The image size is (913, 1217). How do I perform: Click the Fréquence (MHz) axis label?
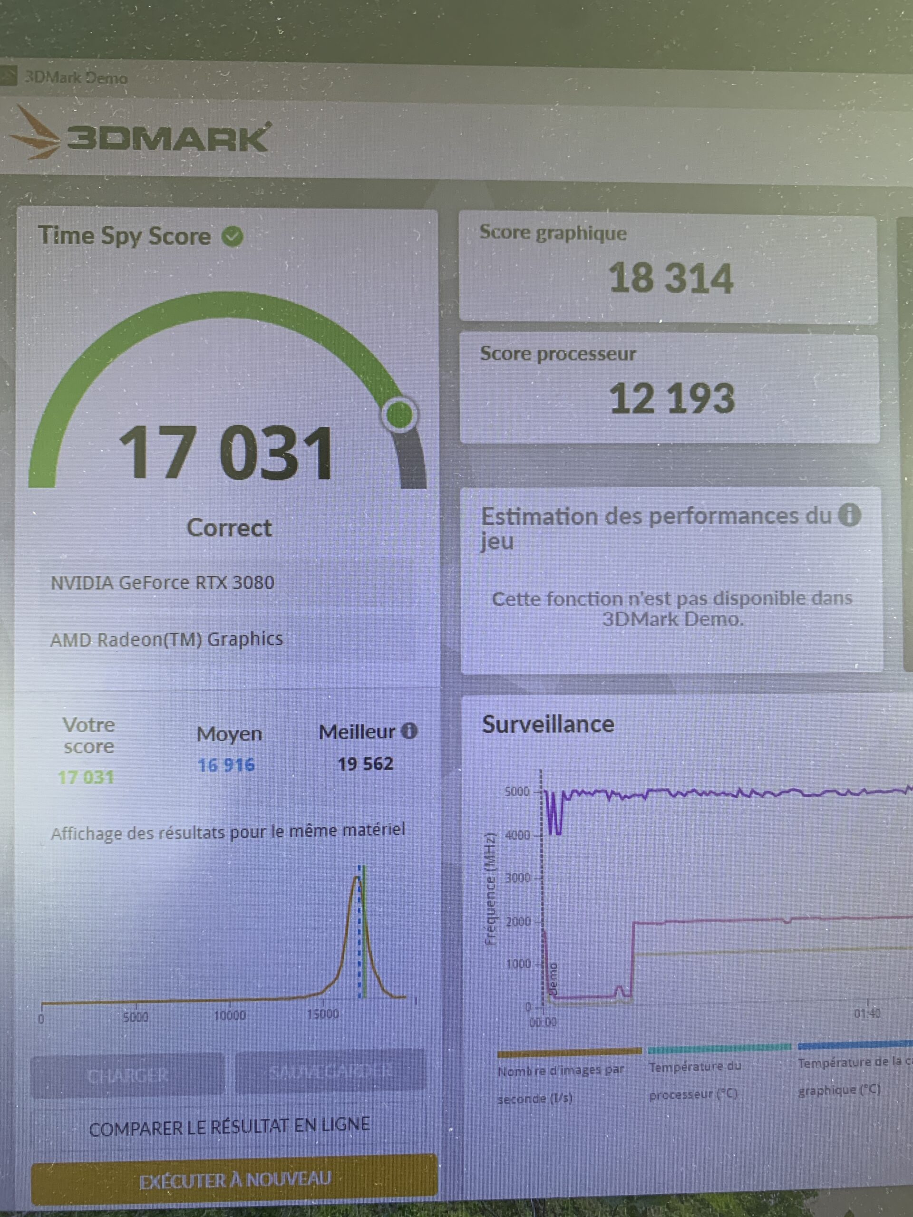pyautogui.click(x=491, y=889)
